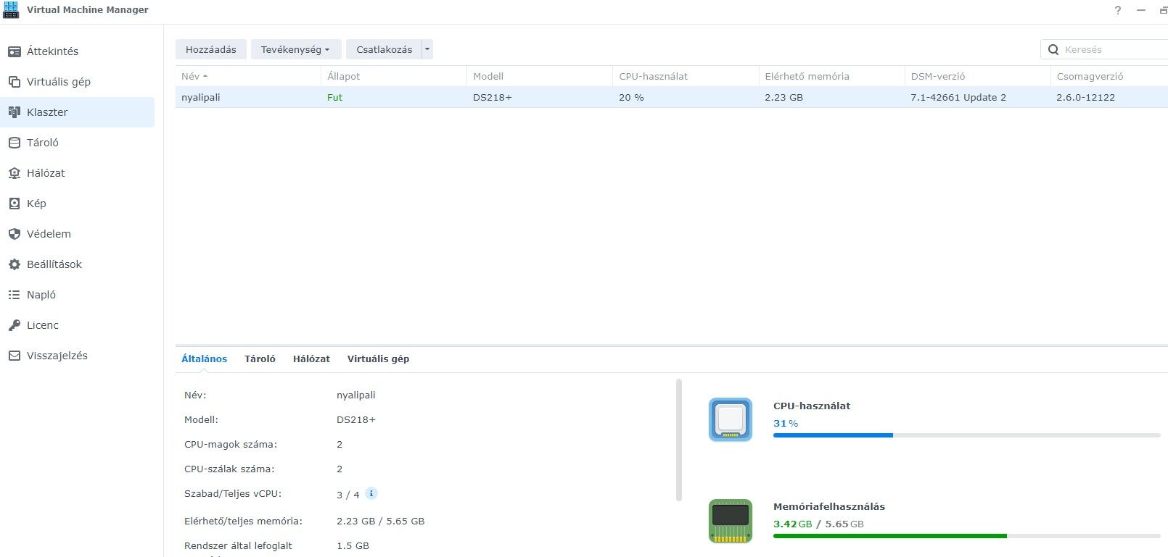Click the Hálózat network icon
The image size is (1168, 557).
click(x=15, y=173)
